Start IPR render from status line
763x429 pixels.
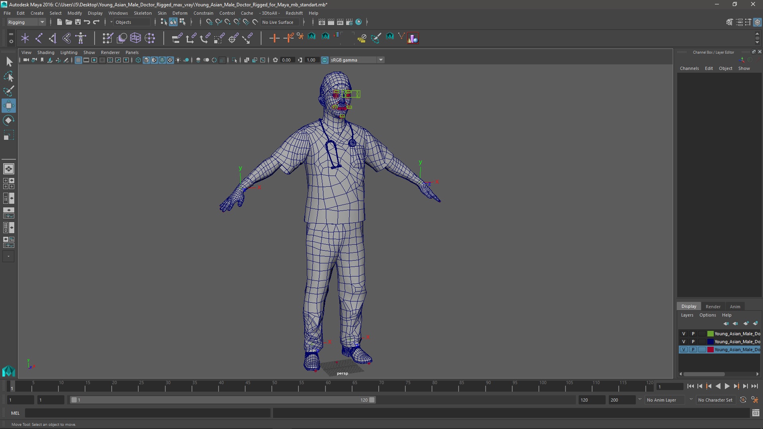340,22
